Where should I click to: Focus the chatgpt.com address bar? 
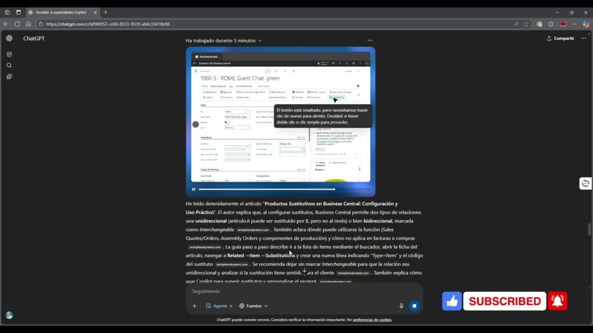click(x=108, y=24)
